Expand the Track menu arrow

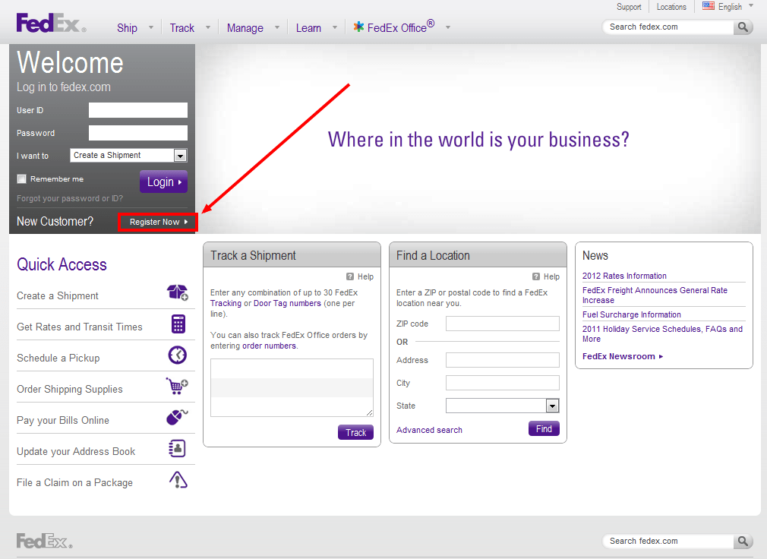pyautogui.click(x=208, y=27)
